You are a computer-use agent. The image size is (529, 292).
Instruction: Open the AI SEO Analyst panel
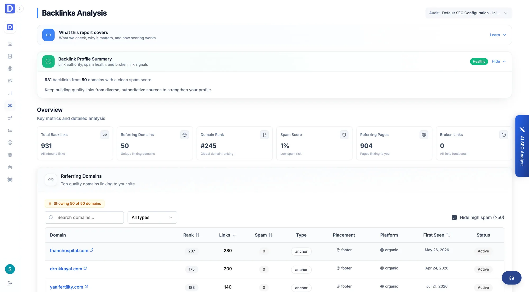(x=522, y=146)
